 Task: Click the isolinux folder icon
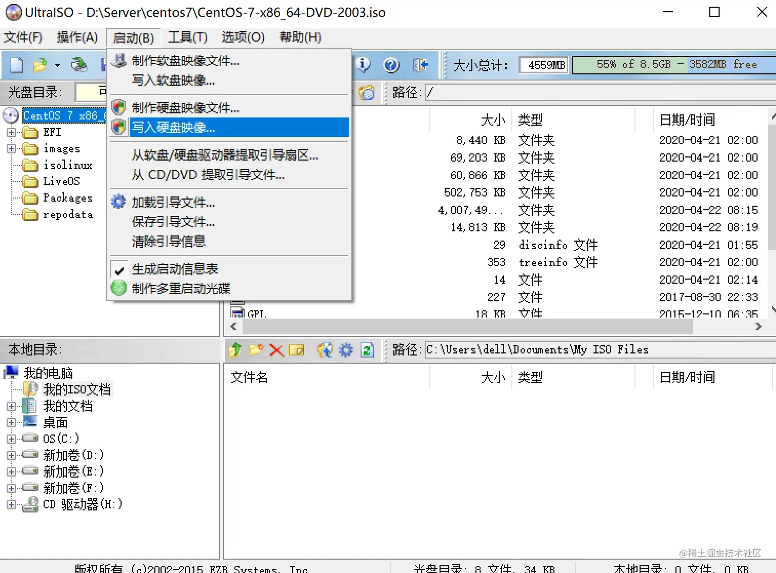coord(30,165)
